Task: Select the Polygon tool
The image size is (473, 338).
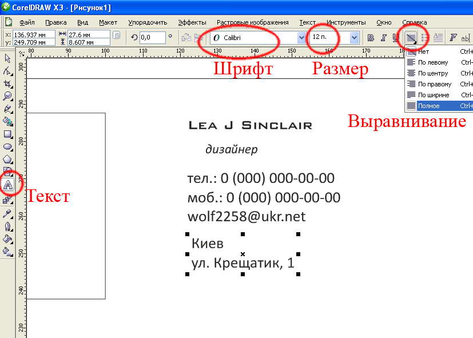Action: [x=8, y=160]
